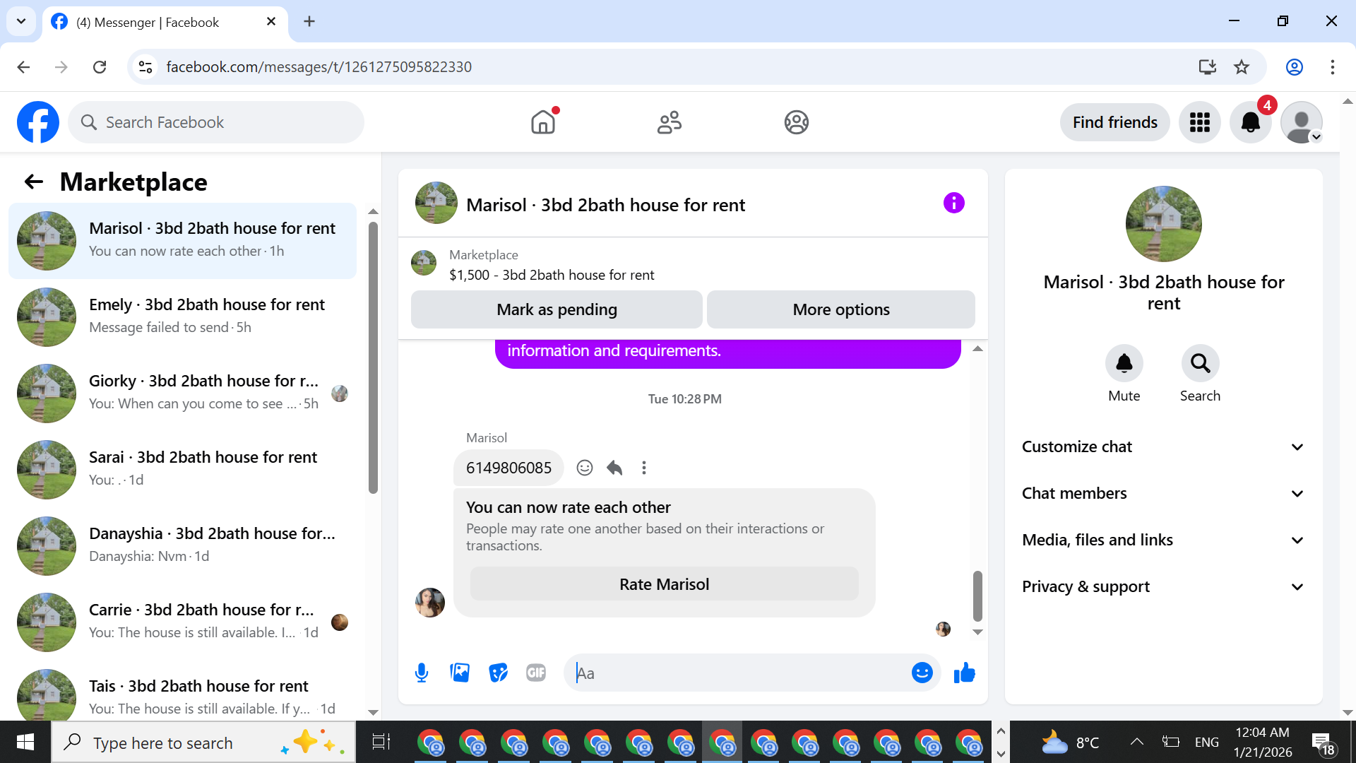Viewport: 1356px width, 763px height.
Task: Open the weather widget showing 8°C
Action: pyautogui.click(x=1070, y=742)
